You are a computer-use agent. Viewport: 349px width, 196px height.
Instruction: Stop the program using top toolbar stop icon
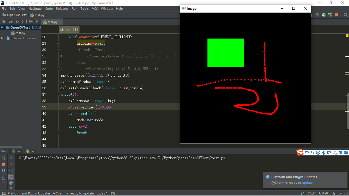336,15
